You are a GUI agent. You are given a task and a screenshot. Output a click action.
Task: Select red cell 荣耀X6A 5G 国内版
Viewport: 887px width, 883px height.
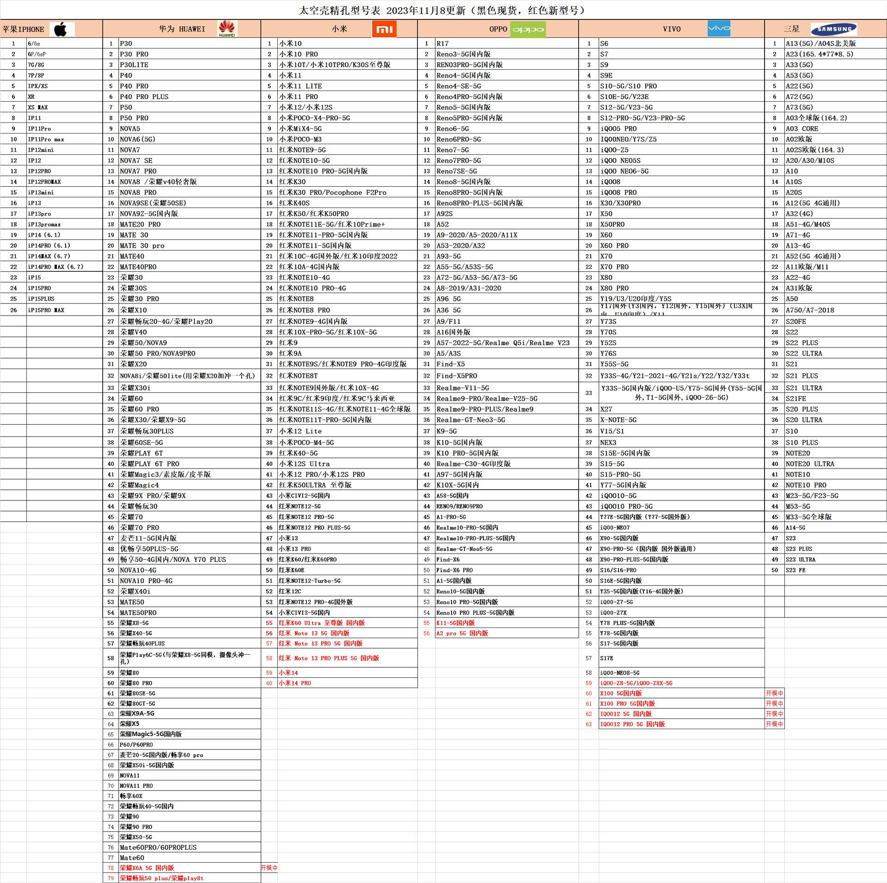[190, 868]
